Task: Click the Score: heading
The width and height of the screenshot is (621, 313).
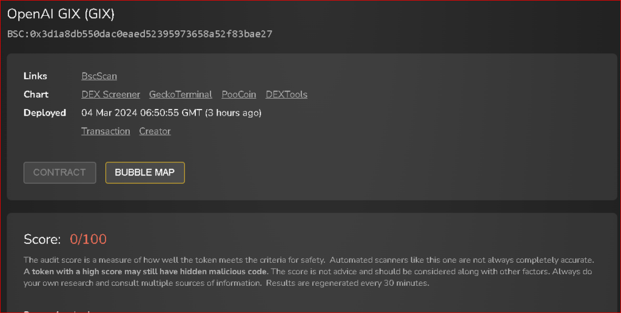Action: coord(42,239)
